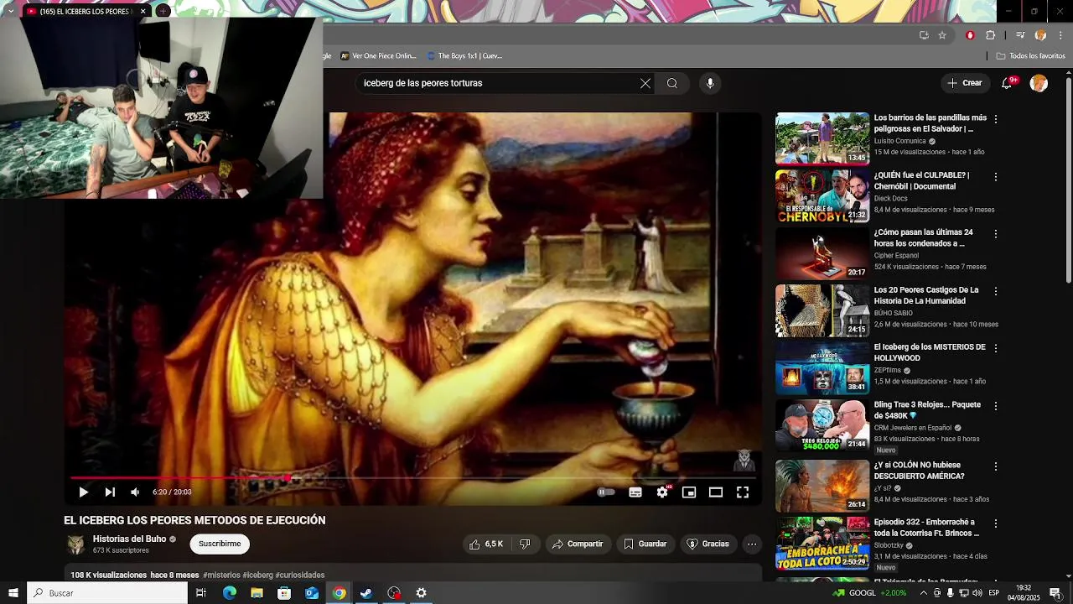Viewport: 1073px width, 604px height.
Task: Open more actions ellipsis below video
Action: click(x=752, y=544)
